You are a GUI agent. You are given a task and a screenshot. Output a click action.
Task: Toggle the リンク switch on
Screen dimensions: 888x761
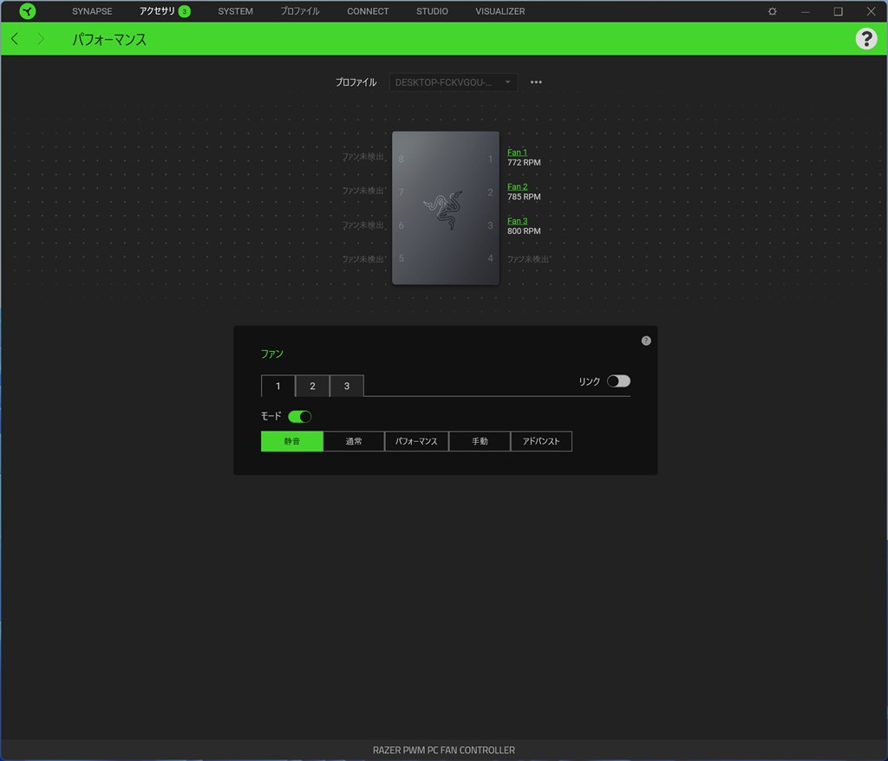tap(618, 381)
